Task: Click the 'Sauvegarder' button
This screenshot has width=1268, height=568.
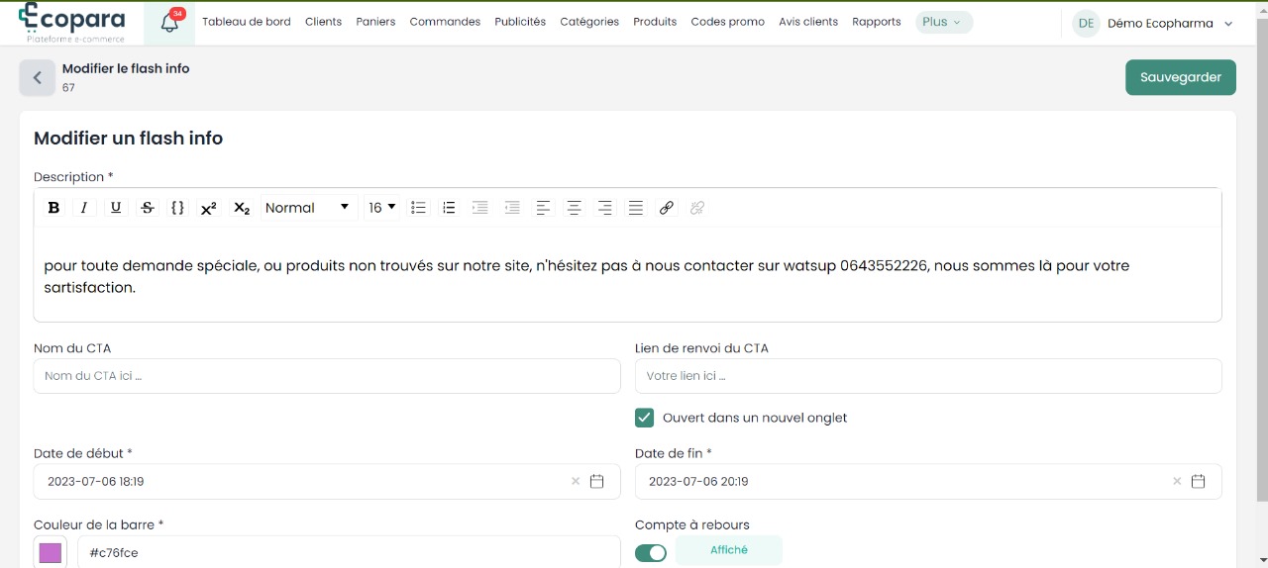Action: [x=1180, y=77]
